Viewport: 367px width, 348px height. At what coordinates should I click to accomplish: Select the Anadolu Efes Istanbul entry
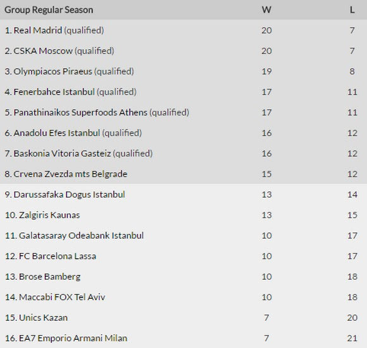57,133
